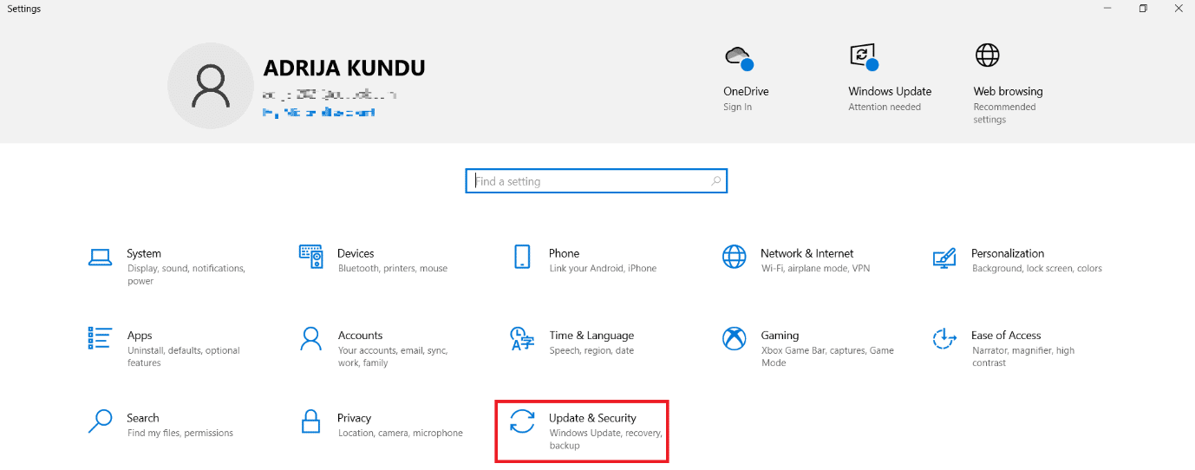Restore down the Settings window
The image size is (1195, 470).
(x=1143, y=9)
